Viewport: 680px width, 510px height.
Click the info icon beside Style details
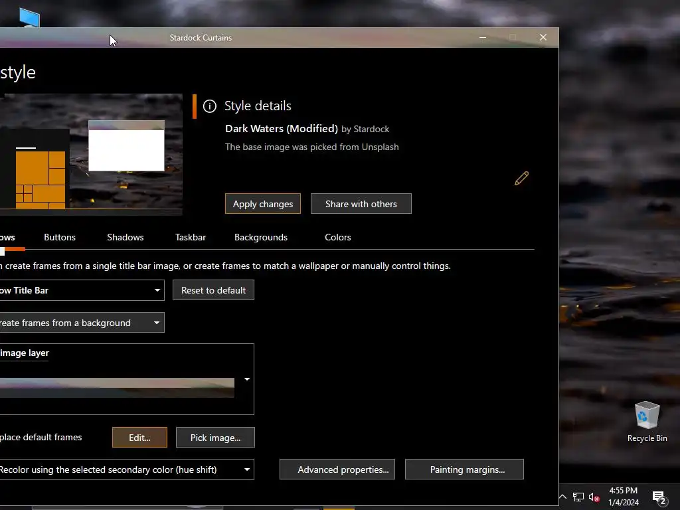tap(209, 106)
